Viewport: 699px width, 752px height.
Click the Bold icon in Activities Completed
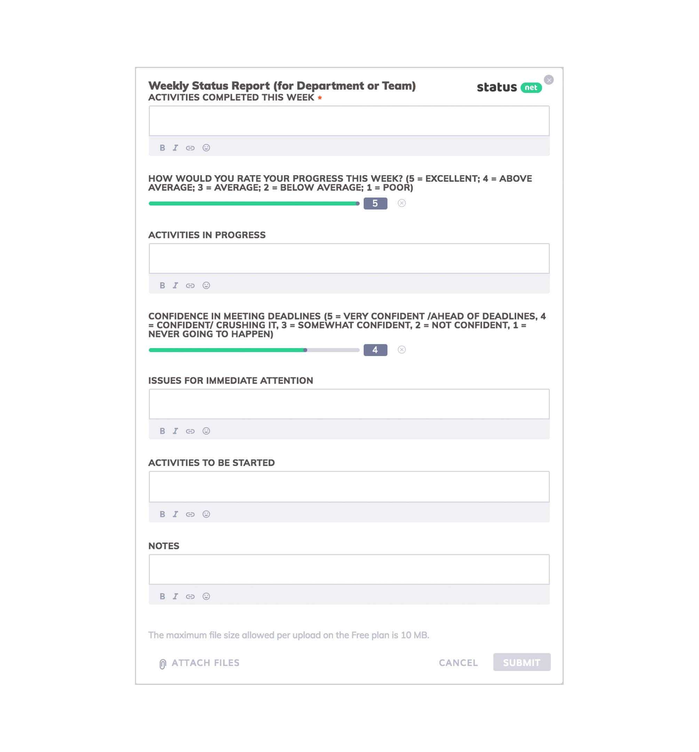(161, 147)
